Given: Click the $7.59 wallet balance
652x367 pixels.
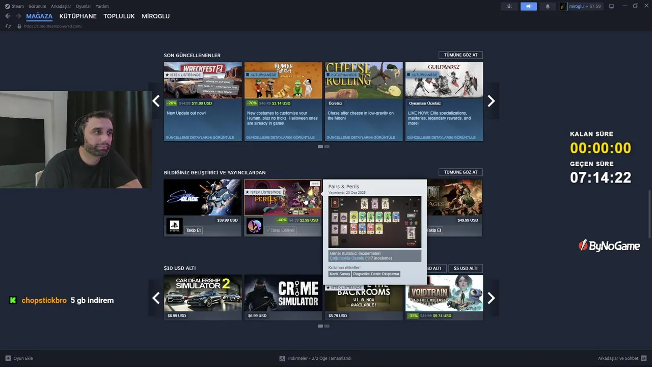Looking at the screenshot, I should tap(595, 7).
